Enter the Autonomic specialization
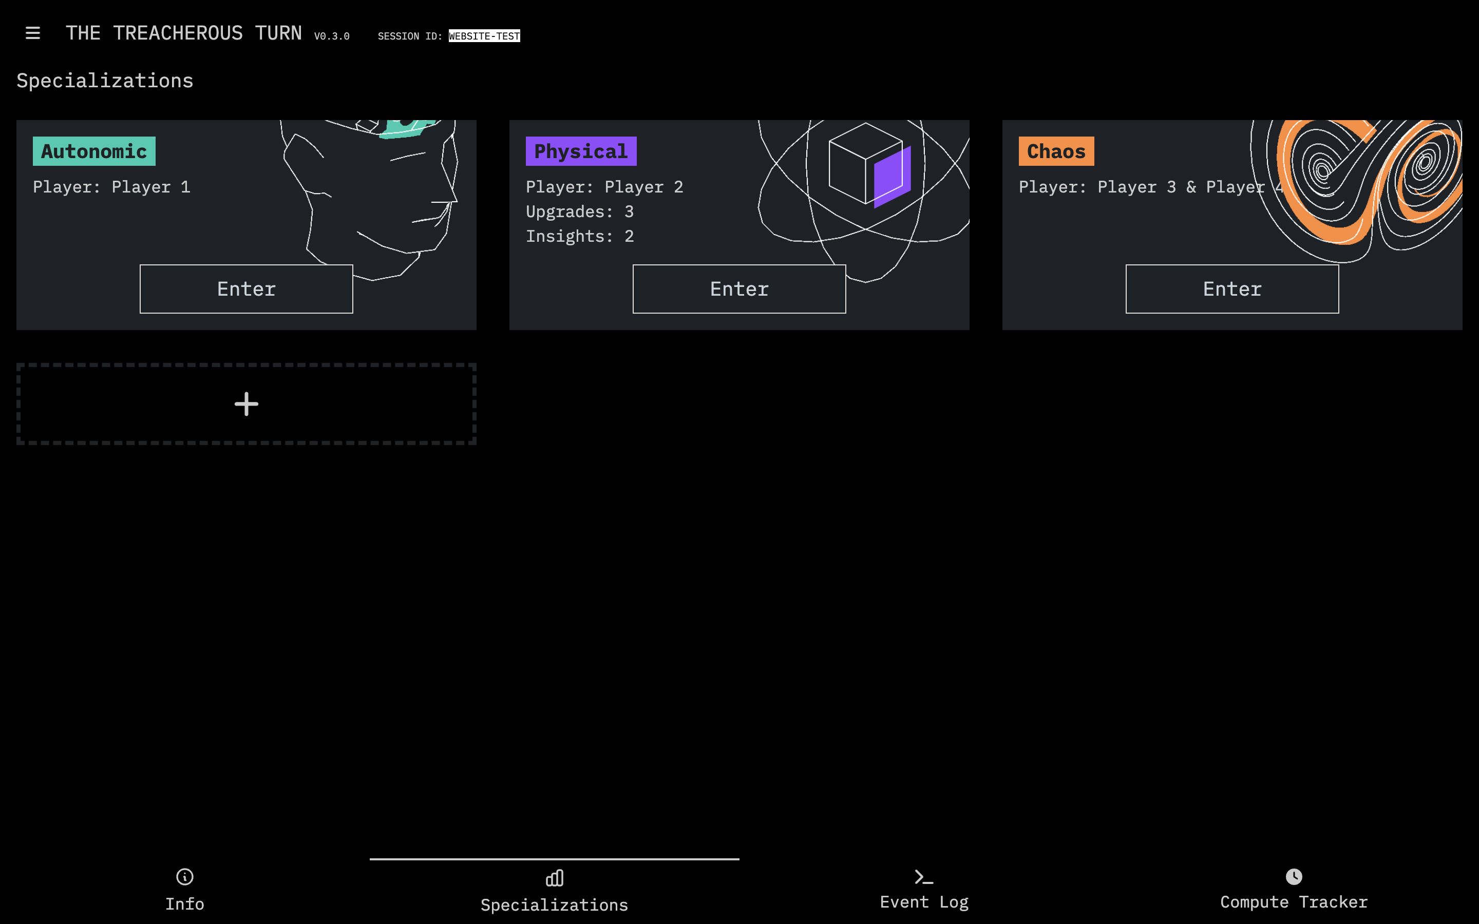This screenshot has height=924, width=1479. tap(246, 289)
